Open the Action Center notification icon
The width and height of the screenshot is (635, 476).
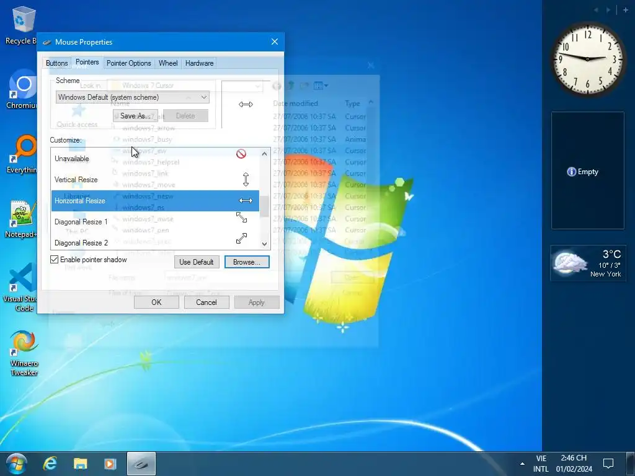[608, 464]
